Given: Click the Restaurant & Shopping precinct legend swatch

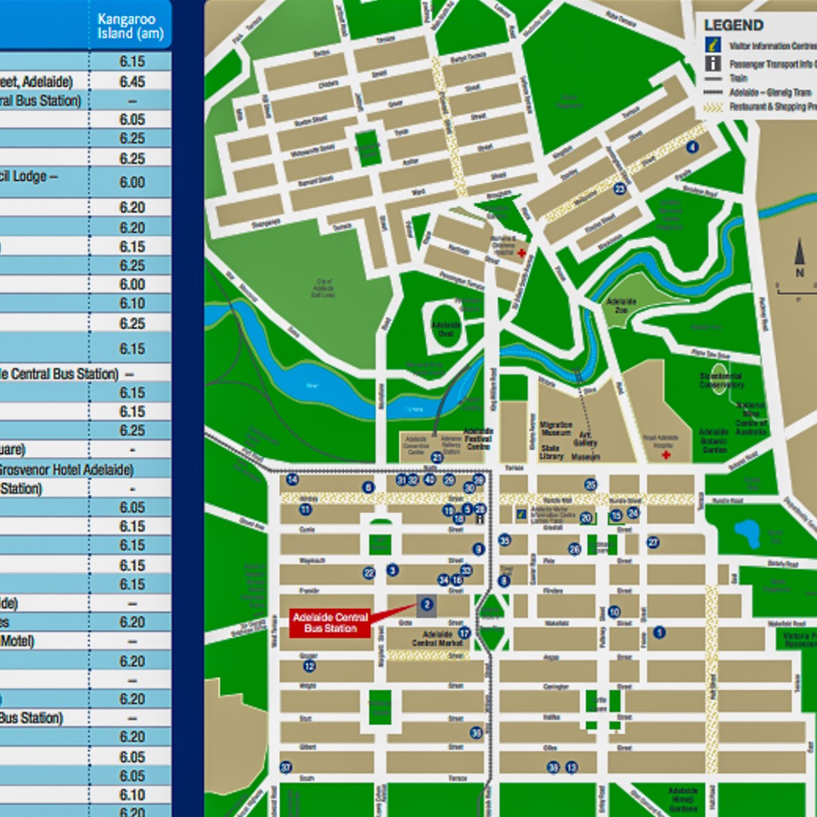Looking at the screenshot, I should tap(713, 107).
